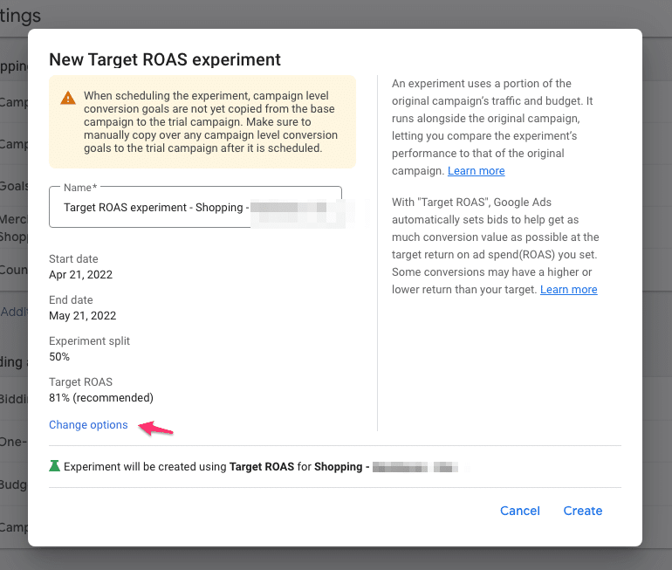Screen dimensions: 672x570
Task: Click the End date label
Action: (71, 300)
